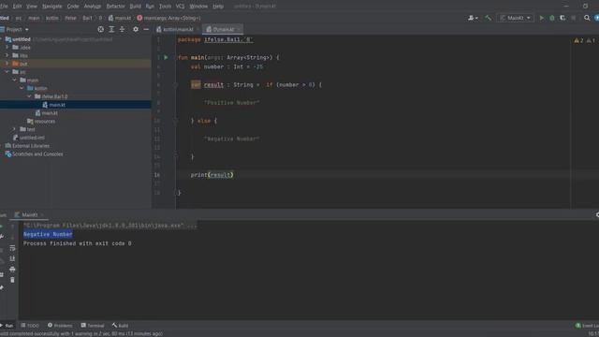Click the java.exe command line in console
Viewport: 599px width, 337px height.
point(110,226)
